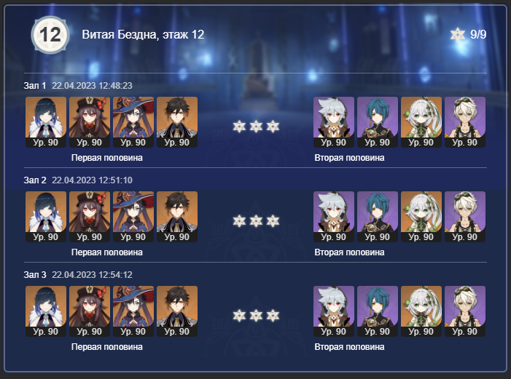This screenshot has width=511, height=379.
Task: Click the 9/9 star total icon
Action: click(458, 34)
